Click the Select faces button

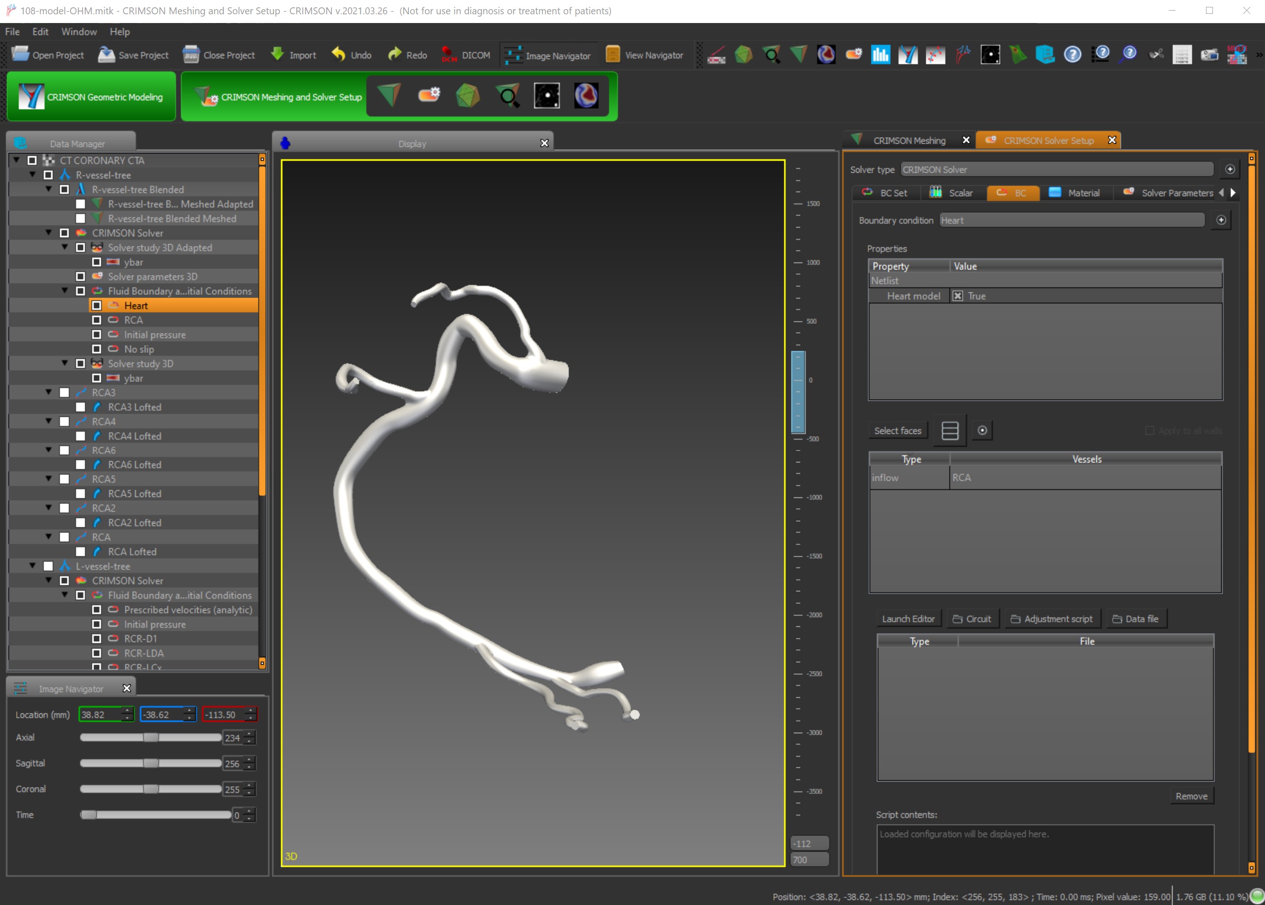[x=897, y=431]
